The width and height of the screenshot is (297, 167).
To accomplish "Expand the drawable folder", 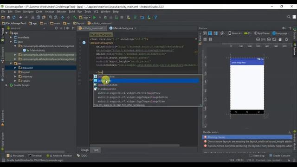I will 15,68.
